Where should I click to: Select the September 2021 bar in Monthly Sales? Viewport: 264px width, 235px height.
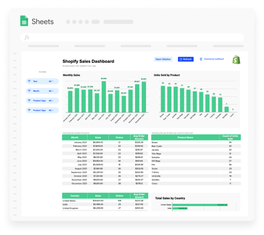point(124,104)
